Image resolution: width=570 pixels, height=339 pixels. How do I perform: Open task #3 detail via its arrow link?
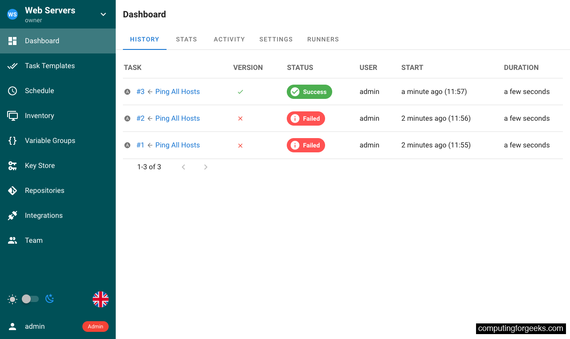(149, 91)
